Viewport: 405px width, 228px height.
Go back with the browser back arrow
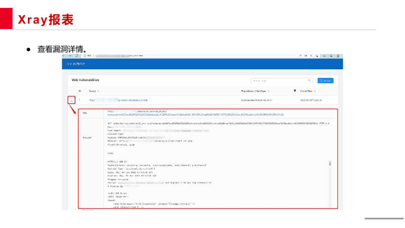[x=64, y=56]
